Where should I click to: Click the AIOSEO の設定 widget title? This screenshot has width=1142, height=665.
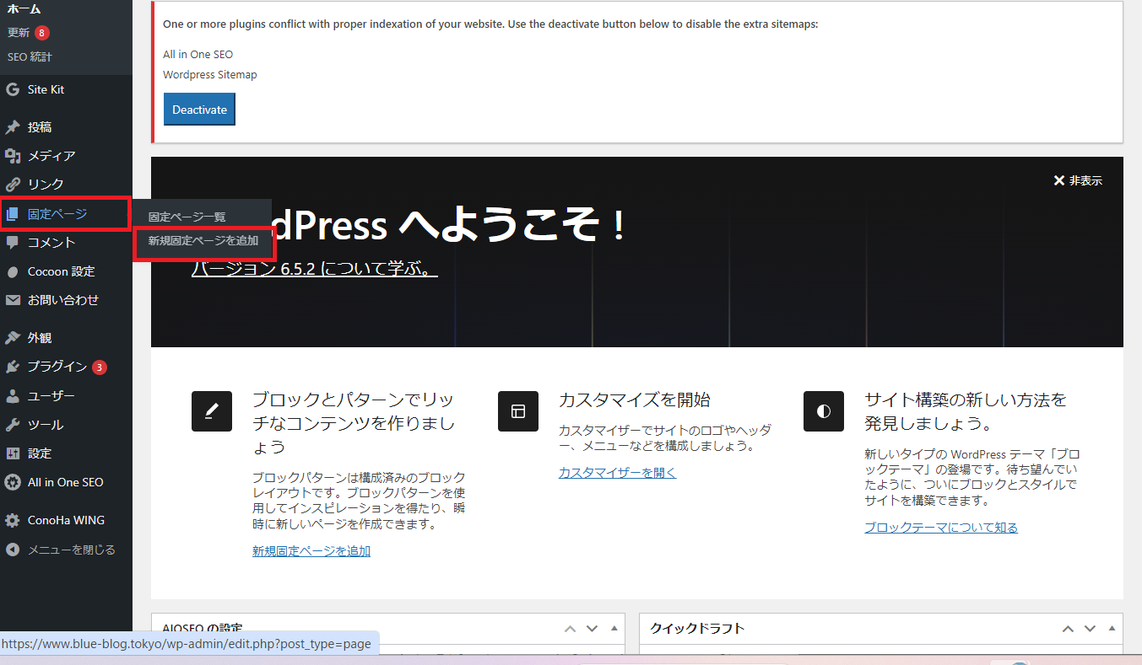[x=202, y=629]
